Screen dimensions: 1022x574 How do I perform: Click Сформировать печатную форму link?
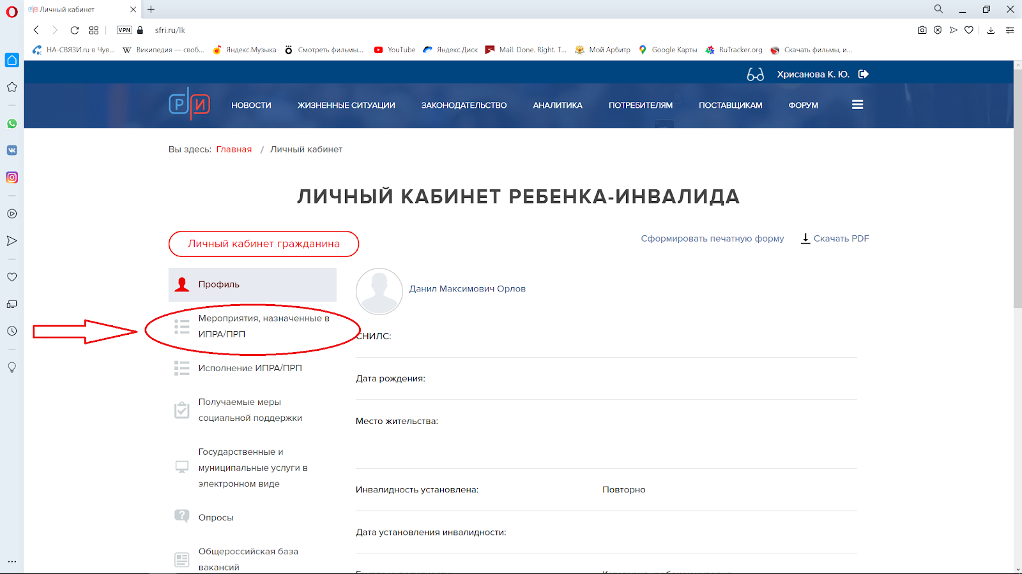(x=712, y=239)
